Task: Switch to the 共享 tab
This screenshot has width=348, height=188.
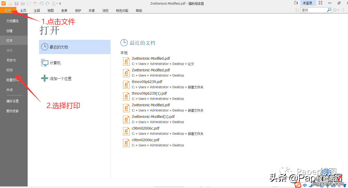Action: [92, 11]
